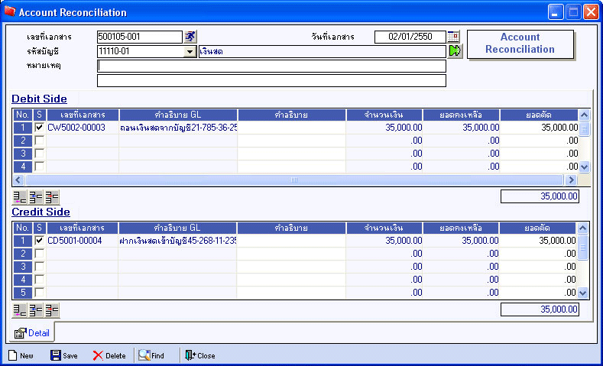Click the คำอธิบาย GL header in Debit grid
603x366 pixels.
click(178, 115)
